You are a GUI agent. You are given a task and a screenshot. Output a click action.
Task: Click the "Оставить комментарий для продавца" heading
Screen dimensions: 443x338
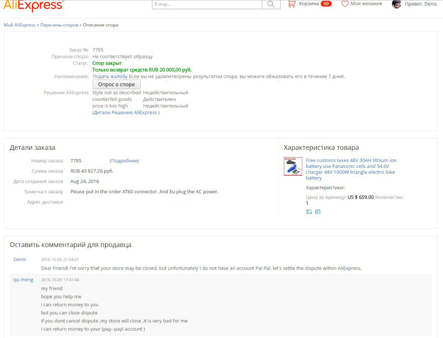71,245
